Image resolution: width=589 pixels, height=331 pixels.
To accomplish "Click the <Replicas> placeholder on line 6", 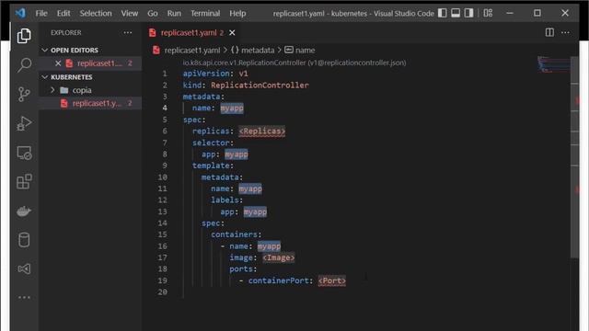I will [x=261, y=131].
